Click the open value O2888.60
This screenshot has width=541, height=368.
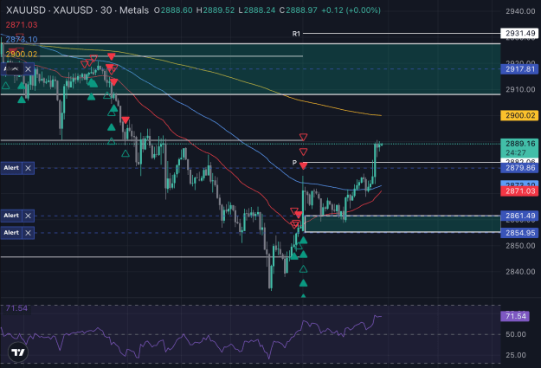(173, 10)
